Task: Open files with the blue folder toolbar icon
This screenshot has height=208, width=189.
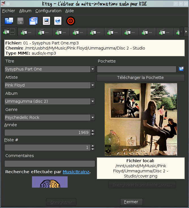Action: coord(9,21)
